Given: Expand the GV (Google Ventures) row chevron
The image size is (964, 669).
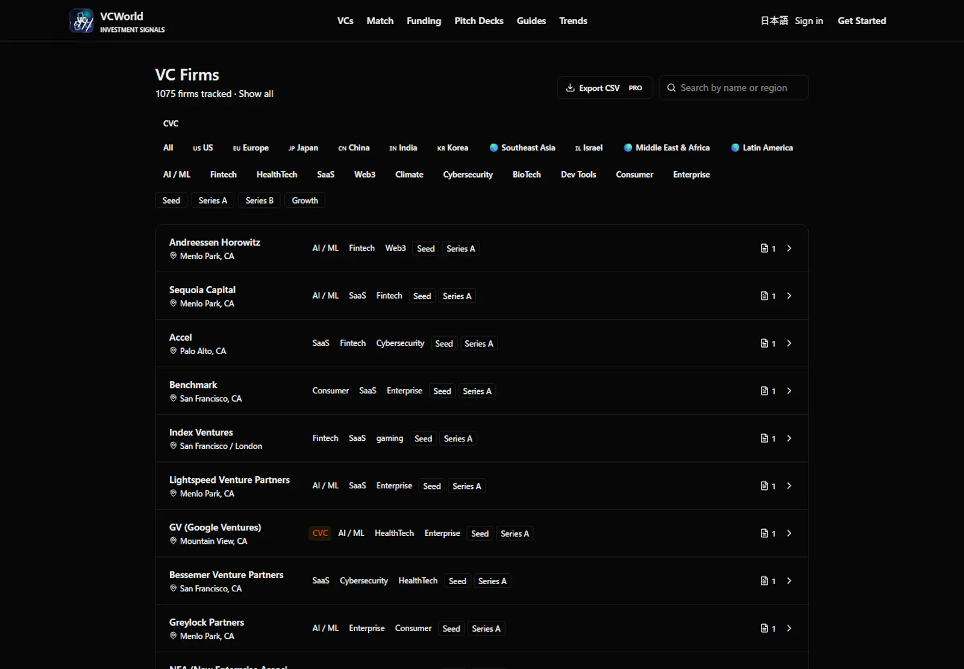Looking at the screenshot, I should 789,534.
